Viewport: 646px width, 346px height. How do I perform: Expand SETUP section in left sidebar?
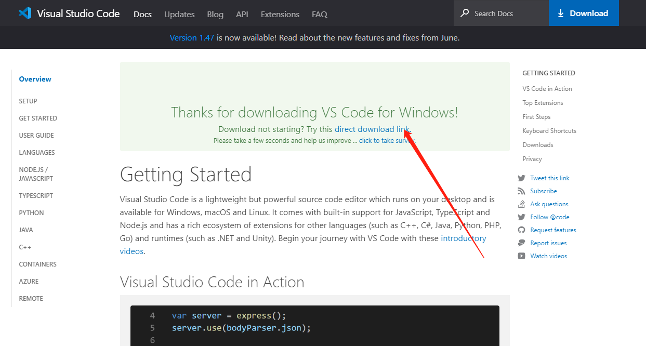coord(28,101)
